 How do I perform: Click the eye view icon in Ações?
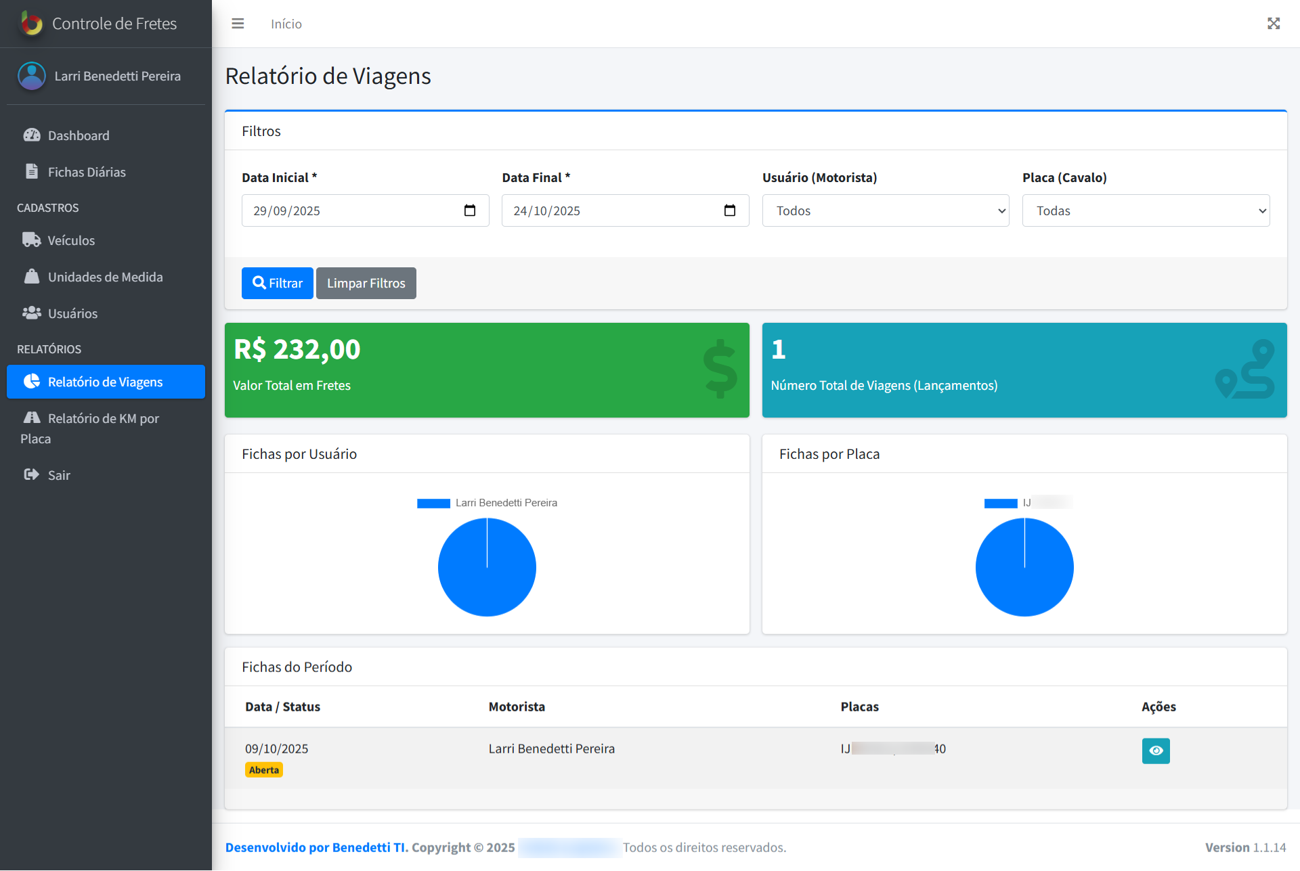pos(1156,751)
